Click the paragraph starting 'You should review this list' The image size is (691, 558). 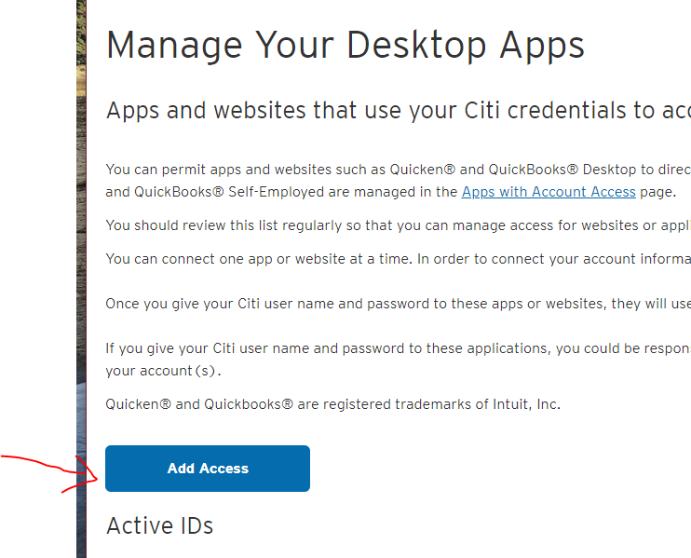click(x=399, y=225)
